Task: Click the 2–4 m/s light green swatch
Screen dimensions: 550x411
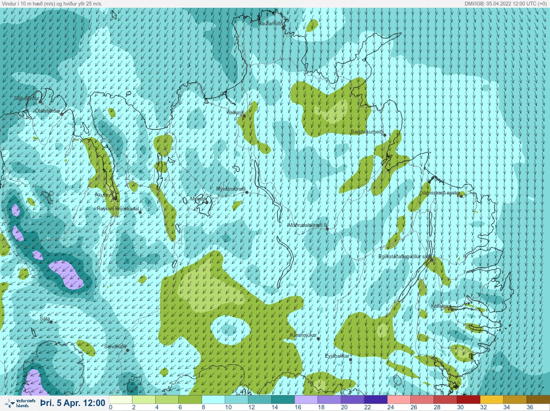Action: [x=144, y=400]
